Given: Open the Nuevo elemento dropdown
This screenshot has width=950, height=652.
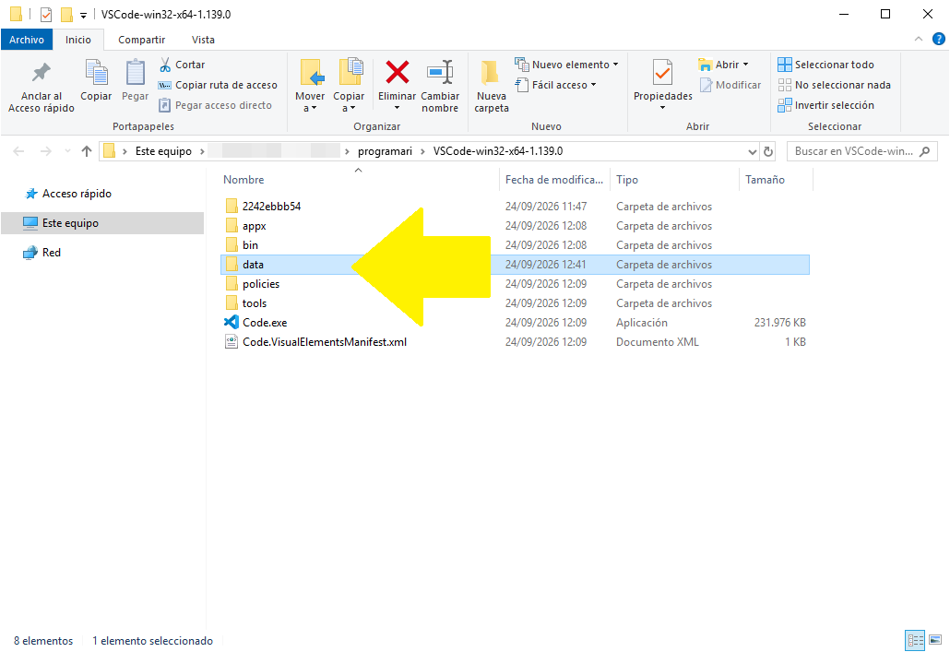Looking at the screenshot, I should click(x=566, y=65).
